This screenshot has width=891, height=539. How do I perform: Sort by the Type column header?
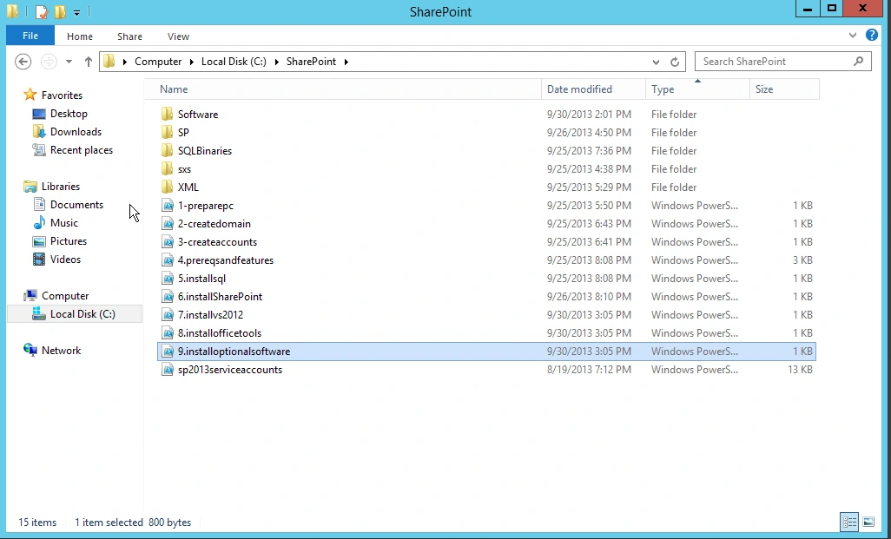(698, 89)
